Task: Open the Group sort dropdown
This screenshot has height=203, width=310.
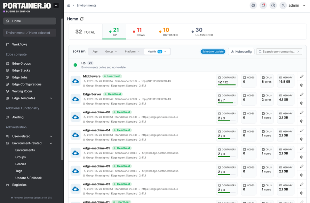Action: tap(111, 52)
